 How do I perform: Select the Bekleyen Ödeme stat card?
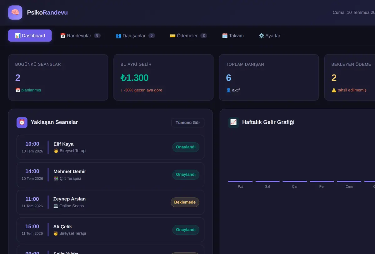coord(350,77)
